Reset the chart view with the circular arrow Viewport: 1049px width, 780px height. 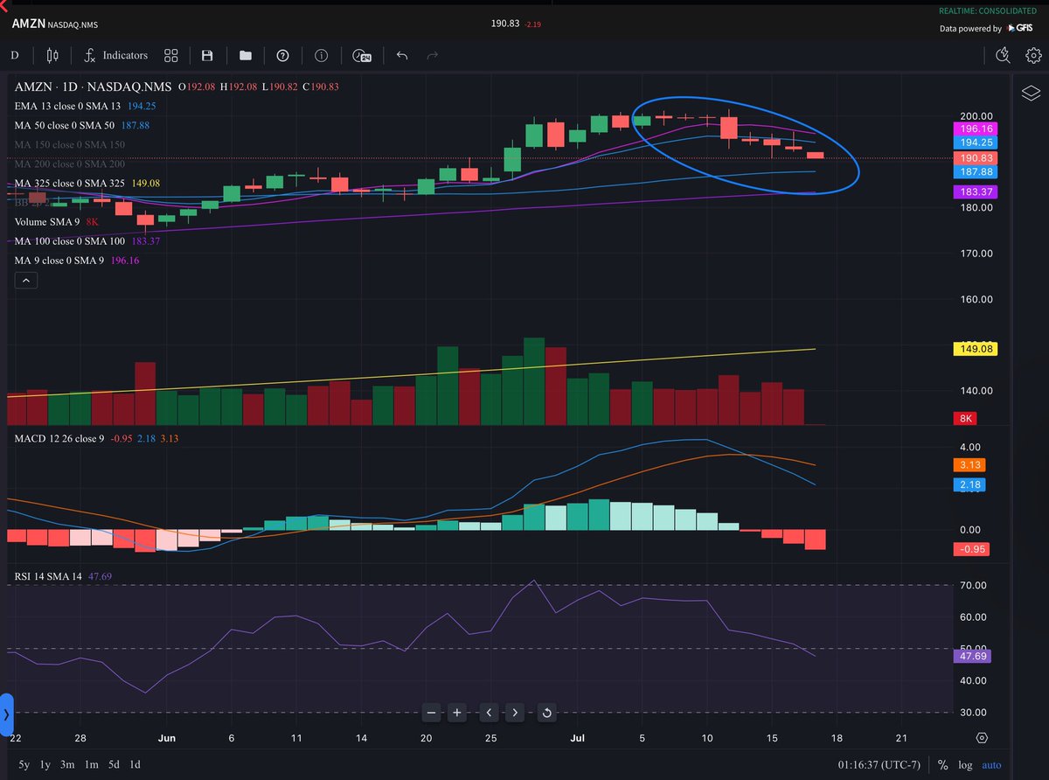546,713
